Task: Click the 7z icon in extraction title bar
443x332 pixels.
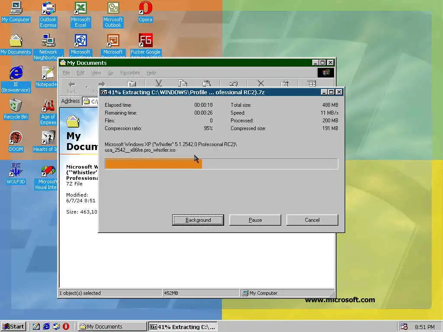Action: click(104, 92)
